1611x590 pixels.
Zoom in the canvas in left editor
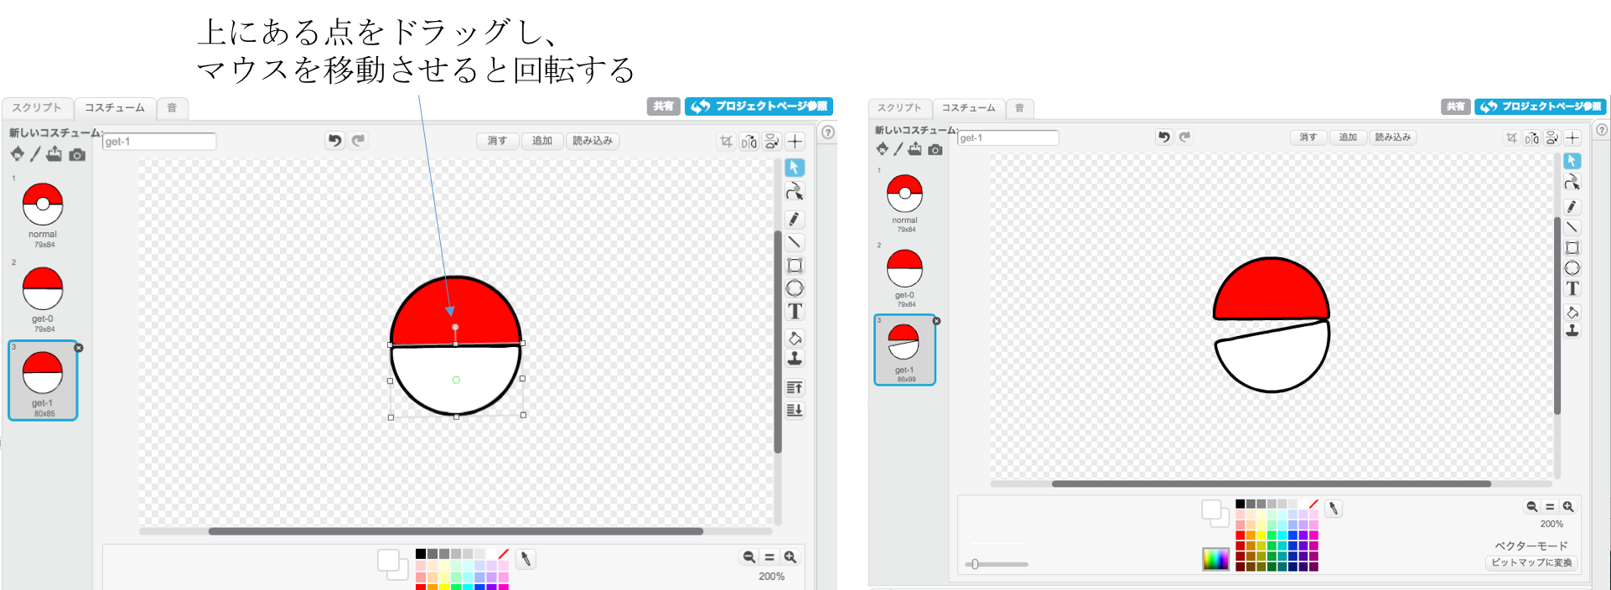[790, 557]
